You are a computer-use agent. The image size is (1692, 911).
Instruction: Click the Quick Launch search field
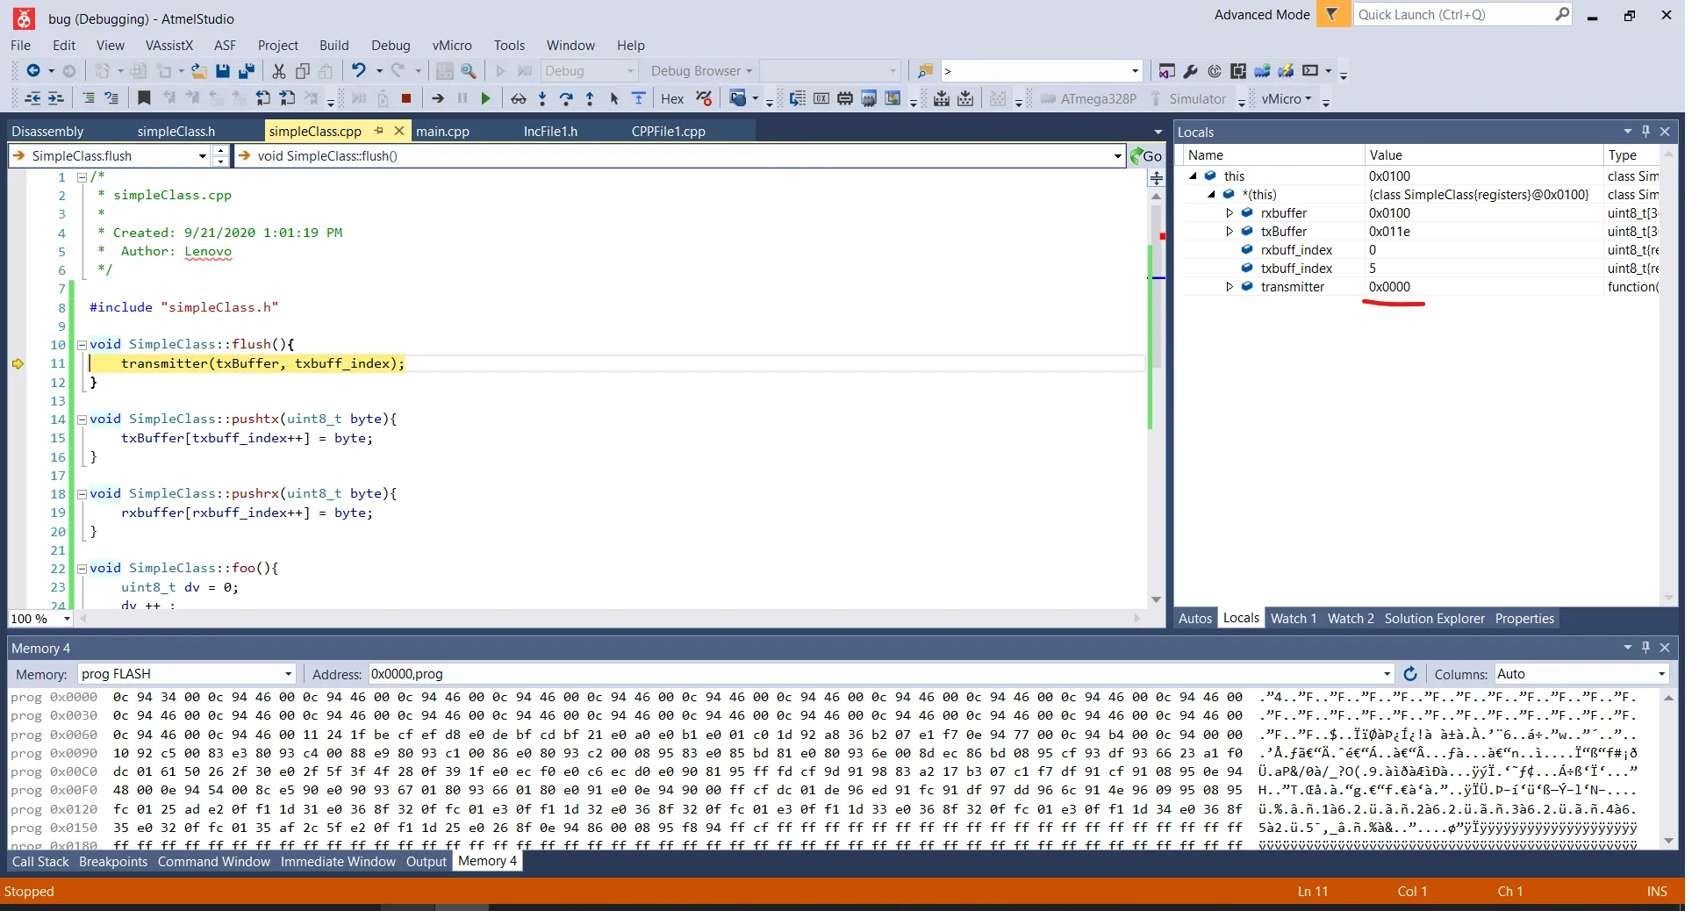click(x=1463, y=14)
